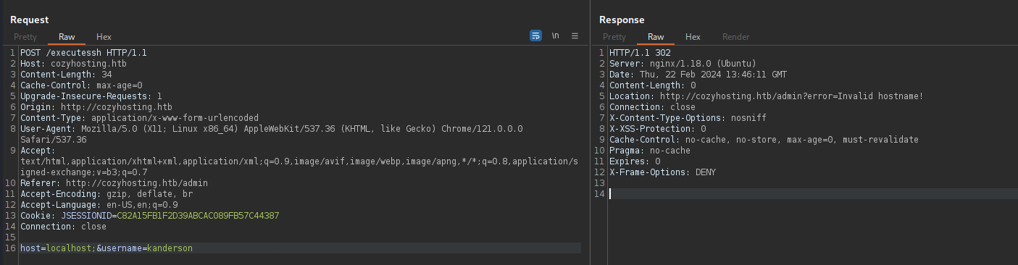Click the Connection: close response header

pyautogui.click(x=652, y=107)
